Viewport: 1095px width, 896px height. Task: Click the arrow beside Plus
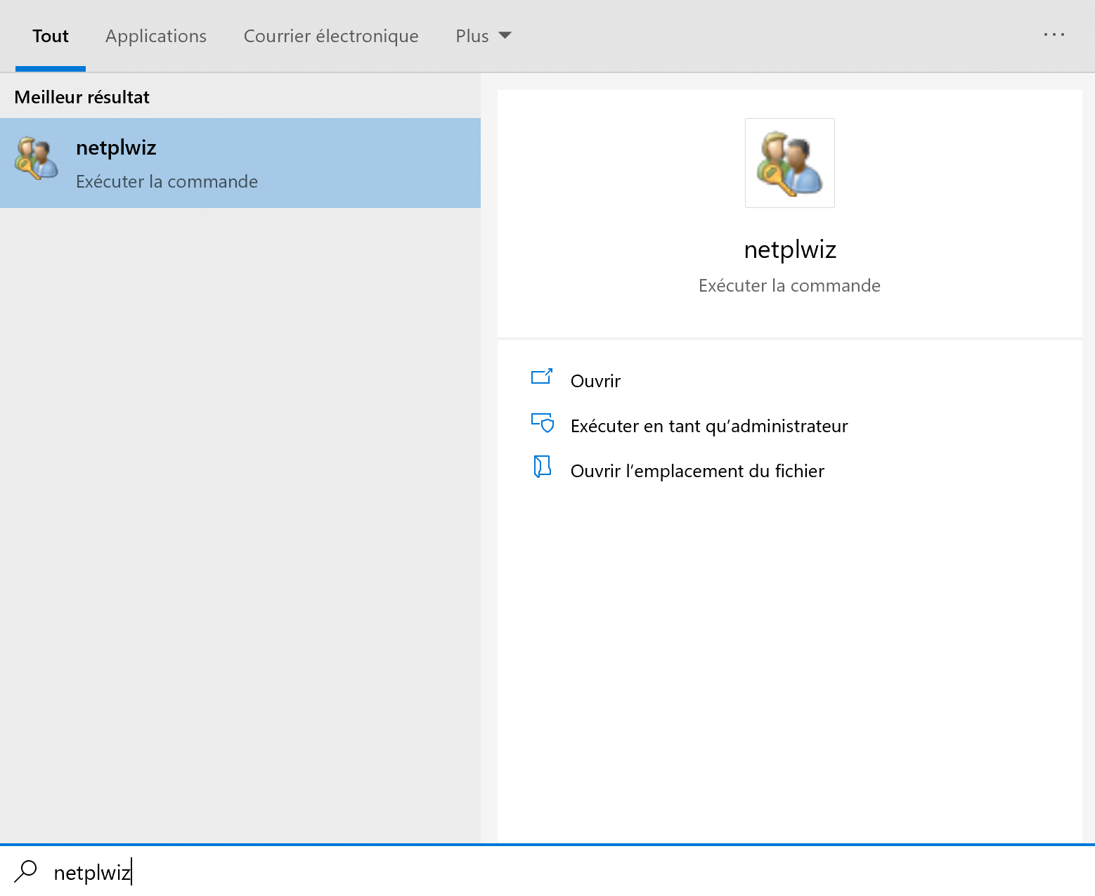505,36
